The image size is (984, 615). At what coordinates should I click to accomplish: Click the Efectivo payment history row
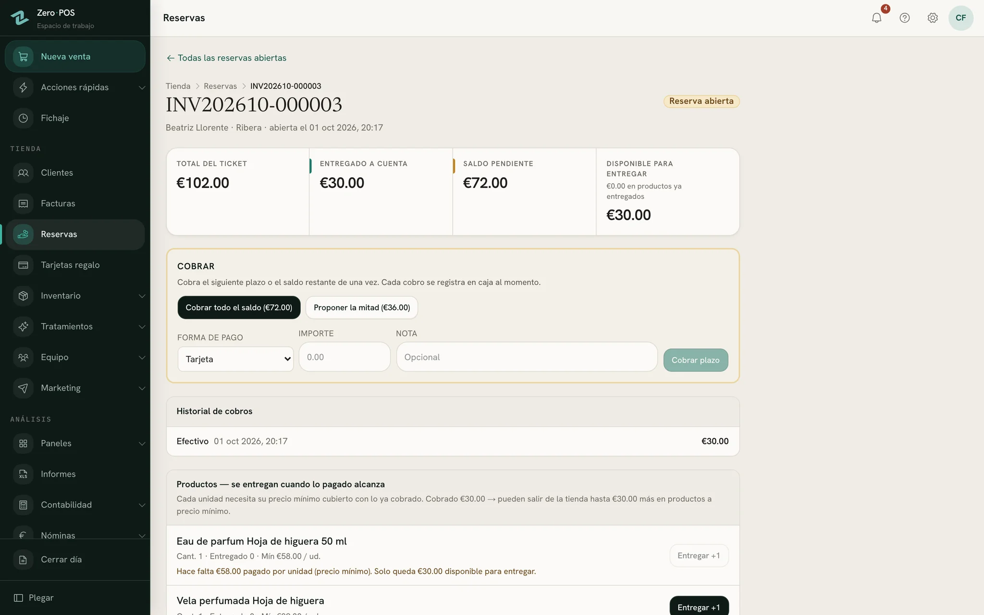(x=453, y=441)
